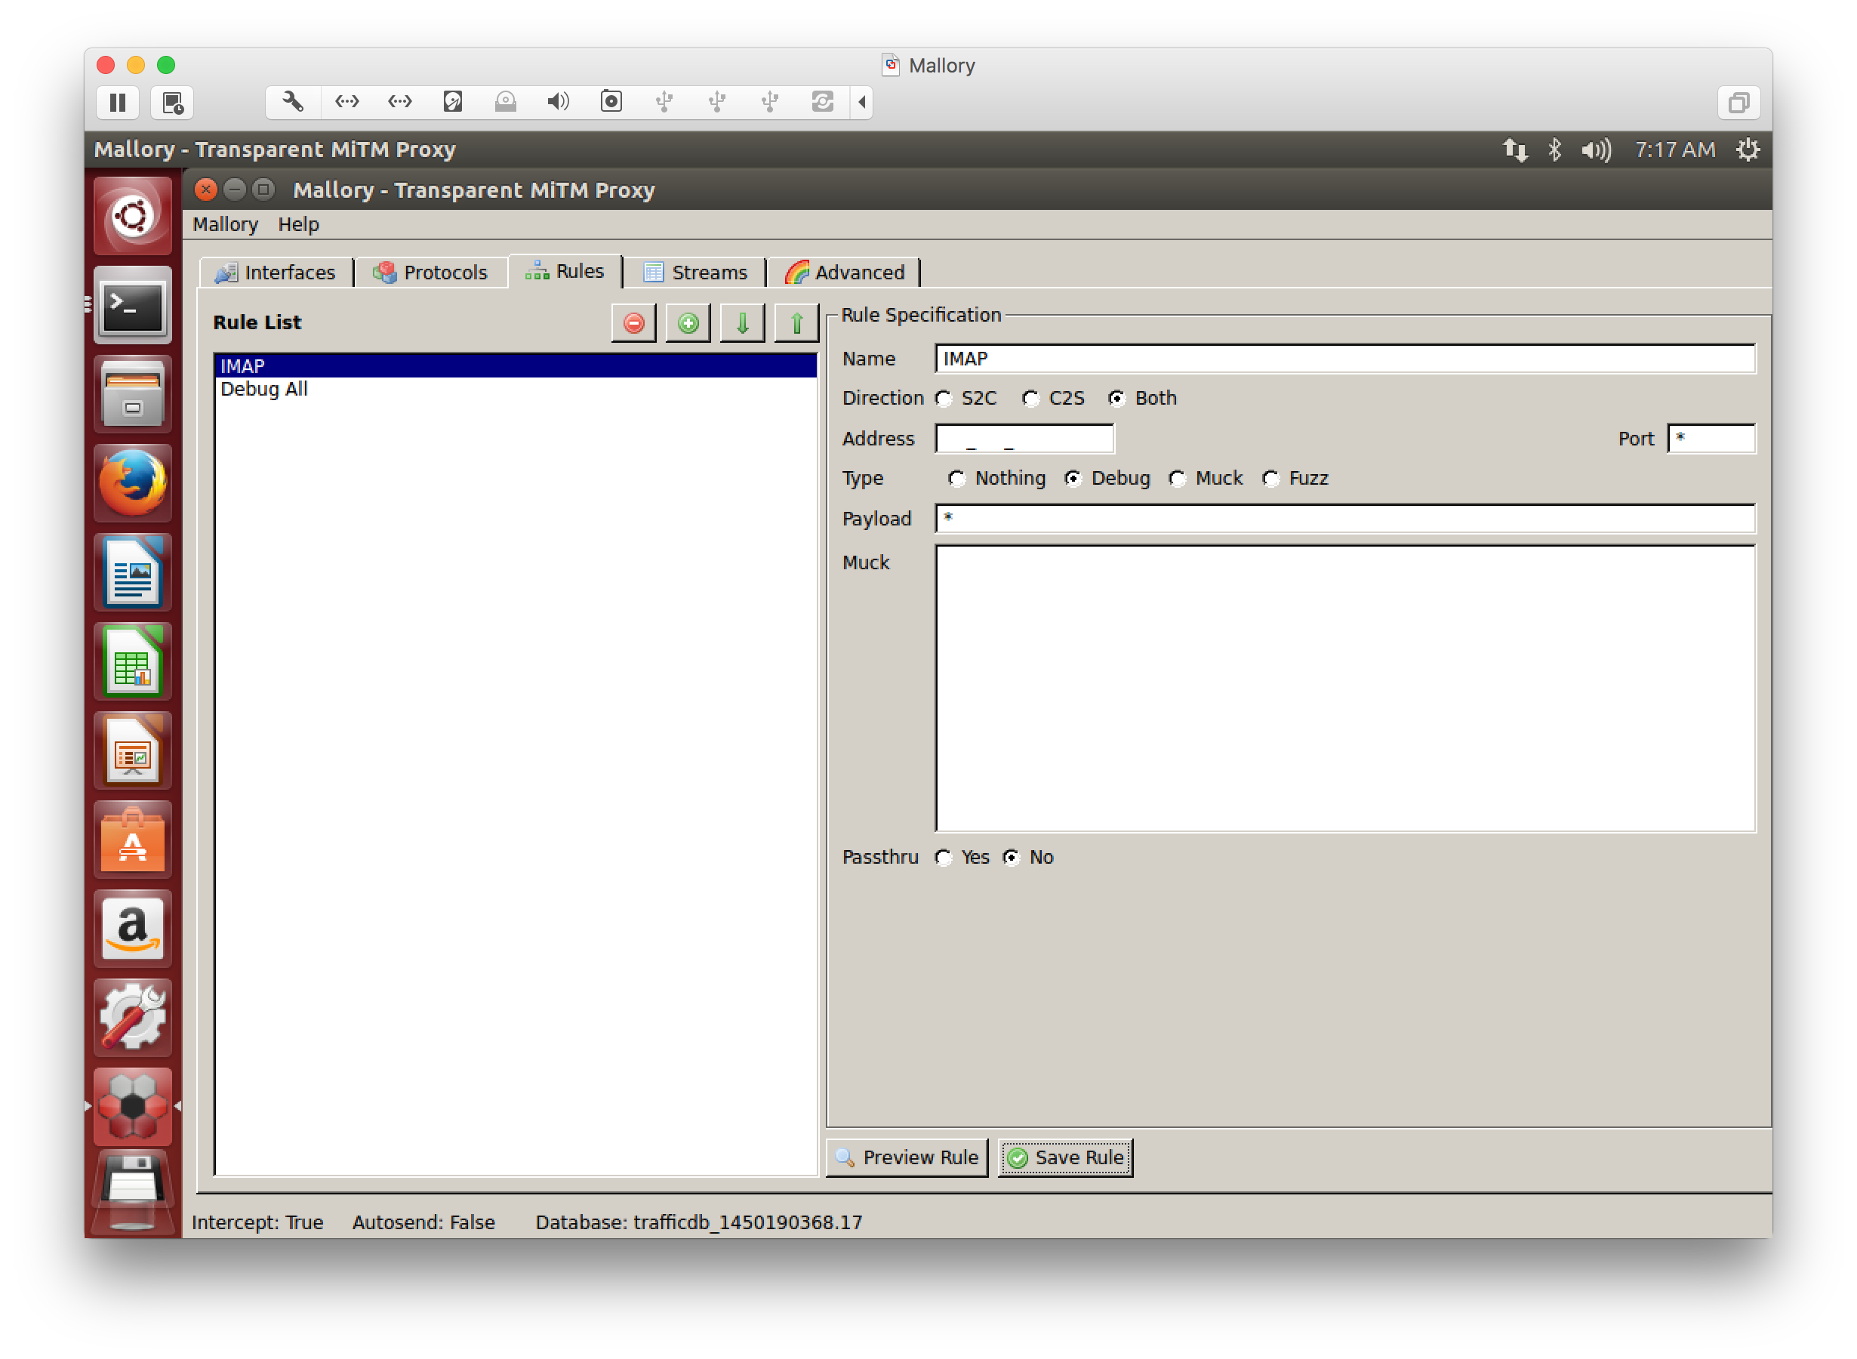
Task: Click the VM window view icon at right
Action: pyautogui.click(x=1738, y=102)
